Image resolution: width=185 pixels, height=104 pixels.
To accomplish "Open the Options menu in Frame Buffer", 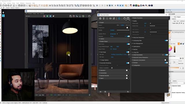I will click(42, 14).
